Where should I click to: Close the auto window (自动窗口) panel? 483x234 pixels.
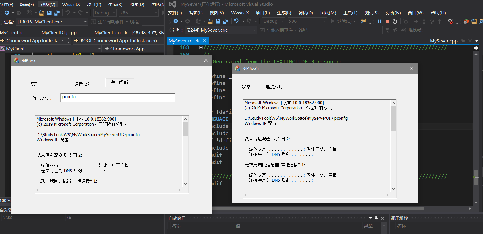pyautogui.click(x=382, y=218)
